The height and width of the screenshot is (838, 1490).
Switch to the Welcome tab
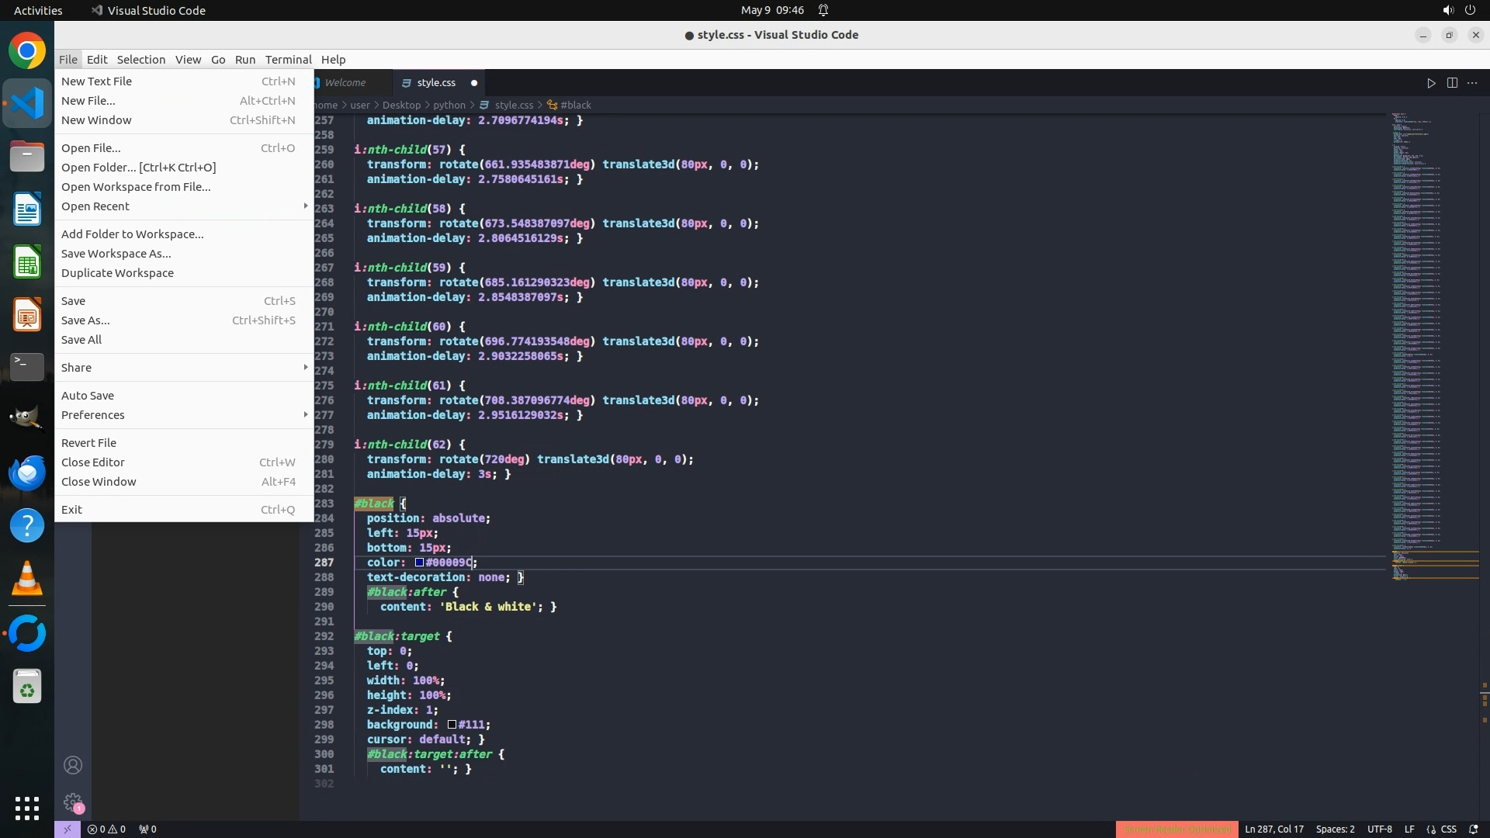coord(345,83)
